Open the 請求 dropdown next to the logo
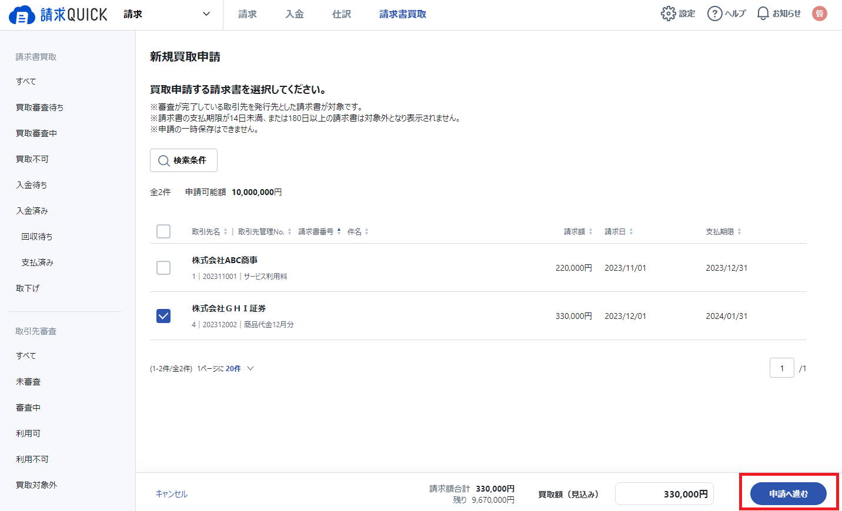842x511 pixels. (x=167, y=14)
